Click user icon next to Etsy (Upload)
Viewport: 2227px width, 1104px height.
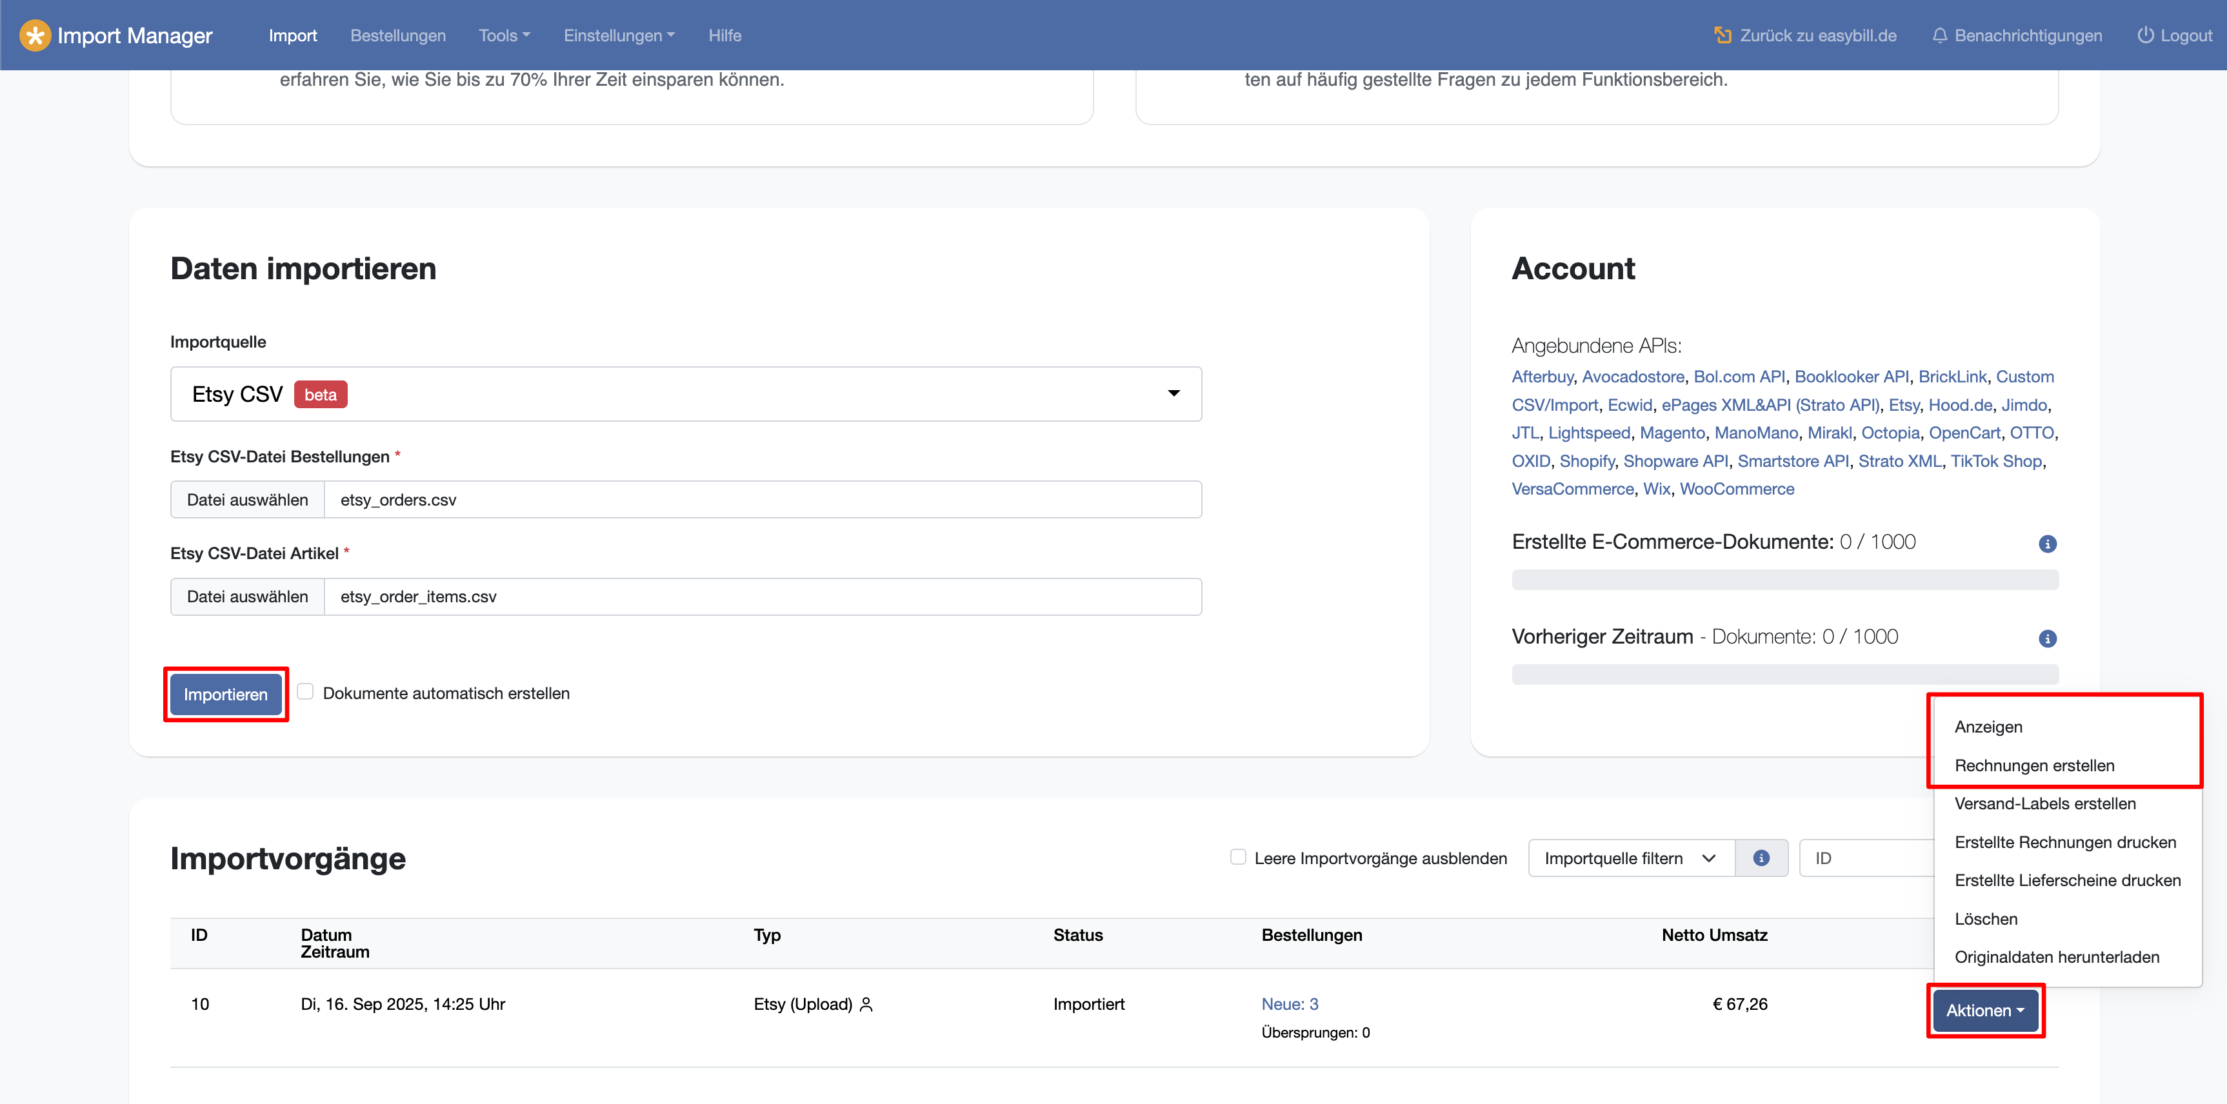coord(866,1004)
